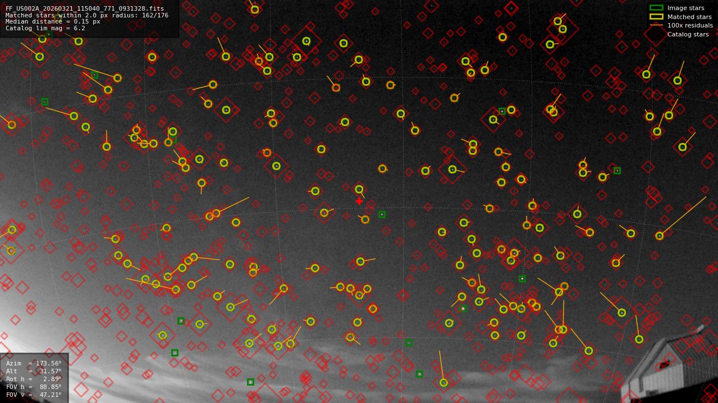Adjust the FOV h = 88.85° value
Image resolution: width=718 pixels, height=403 pixels.
coord(34,386)
